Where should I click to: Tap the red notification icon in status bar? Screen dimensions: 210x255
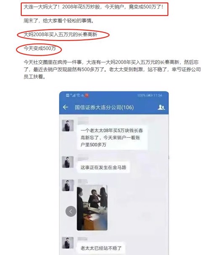pyautogui.click(x=87, y=95)
